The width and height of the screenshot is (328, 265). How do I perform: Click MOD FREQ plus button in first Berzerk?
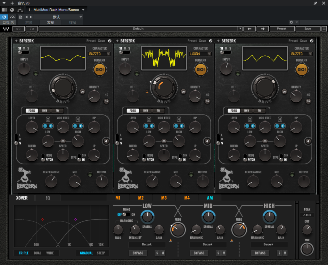(80, 126)
